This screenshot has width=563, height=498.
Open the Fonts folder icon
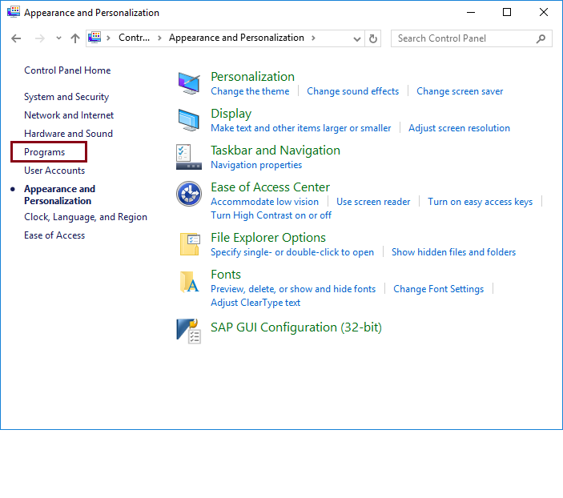point(189,281)
